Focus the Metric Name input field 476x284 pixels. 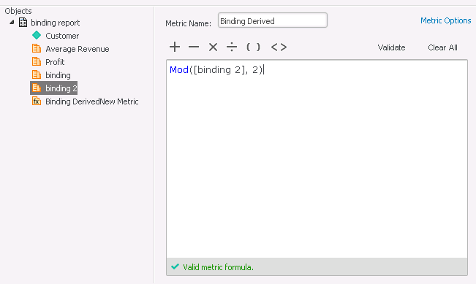tap(273, 20)
